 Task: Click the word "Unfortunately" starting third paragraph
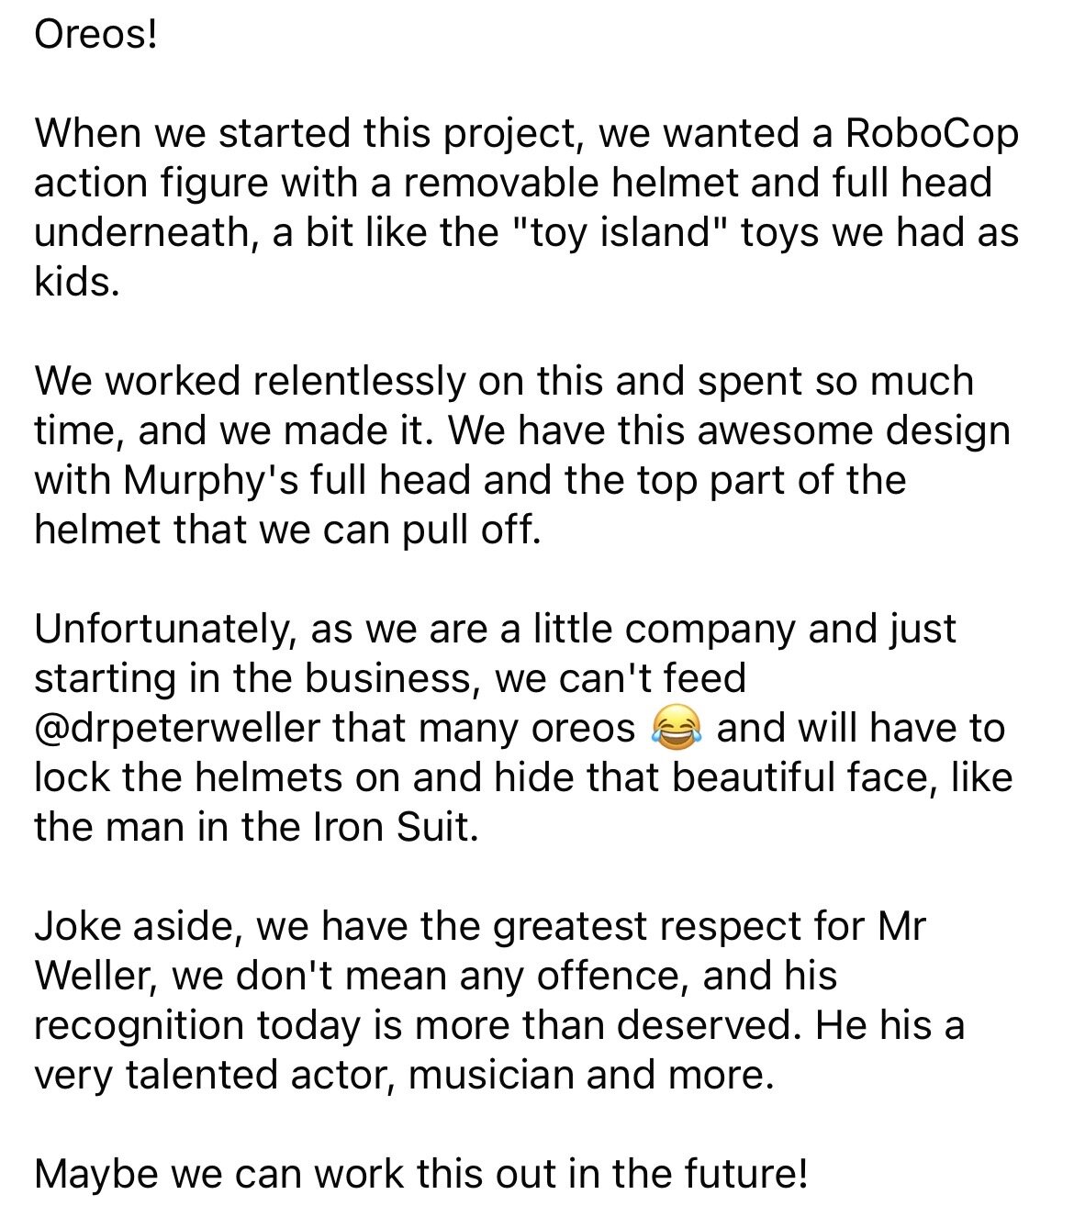pyautogui.click(x=164, y=629)
